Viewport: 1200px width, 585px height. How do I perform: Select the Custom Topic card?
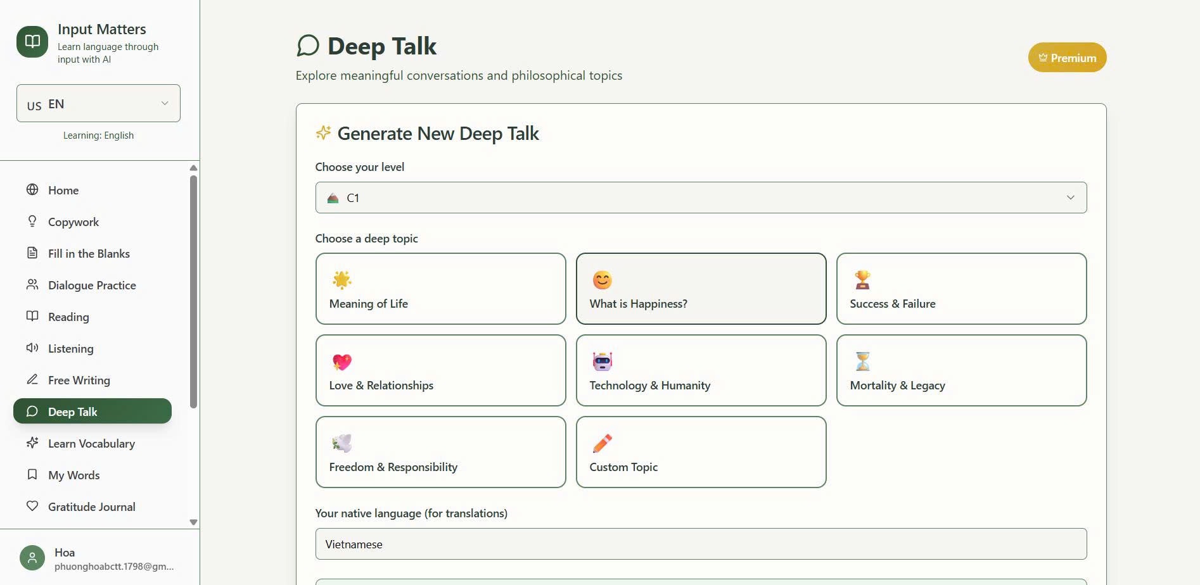pyautogui.click(x=701, y=452)
